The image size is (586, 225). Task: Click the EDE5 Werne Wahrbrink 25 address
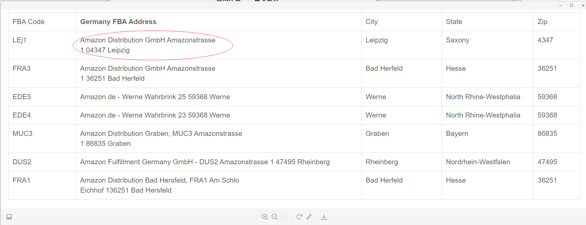[155, 97]
